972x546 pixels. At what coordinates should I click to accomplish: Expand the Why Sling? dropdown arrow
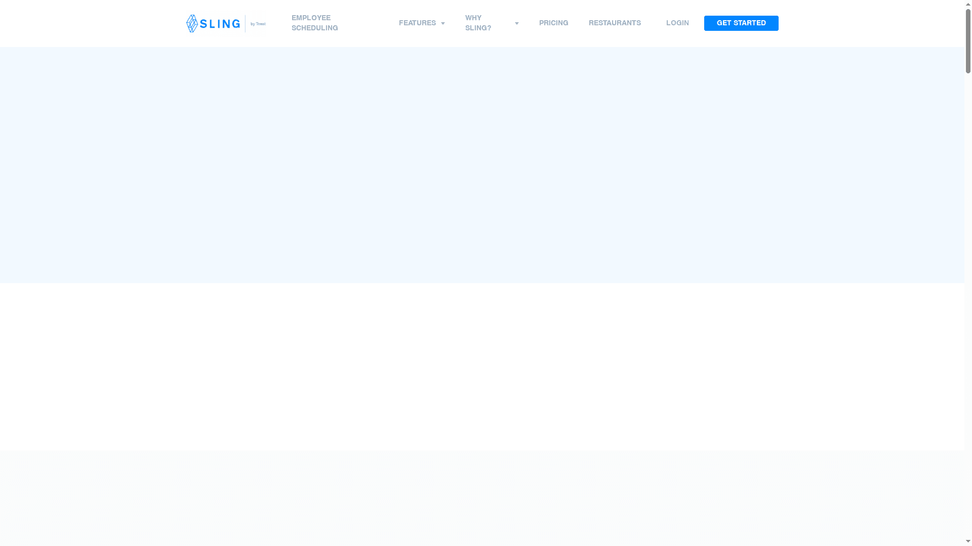516,24
